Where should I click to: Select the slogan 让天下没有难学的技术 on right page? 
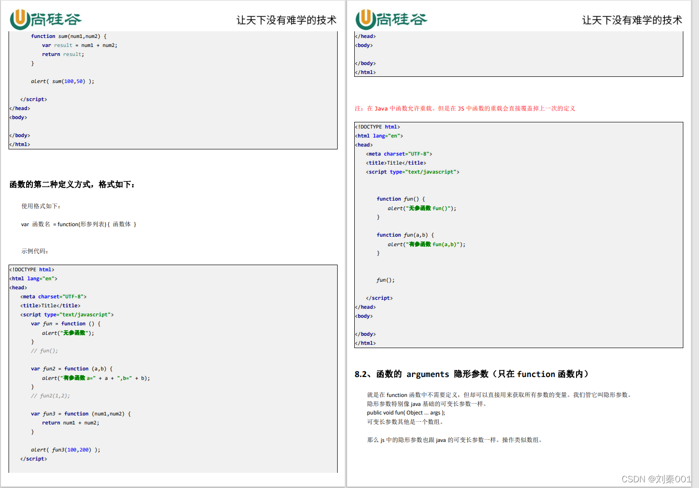[632, 20]
